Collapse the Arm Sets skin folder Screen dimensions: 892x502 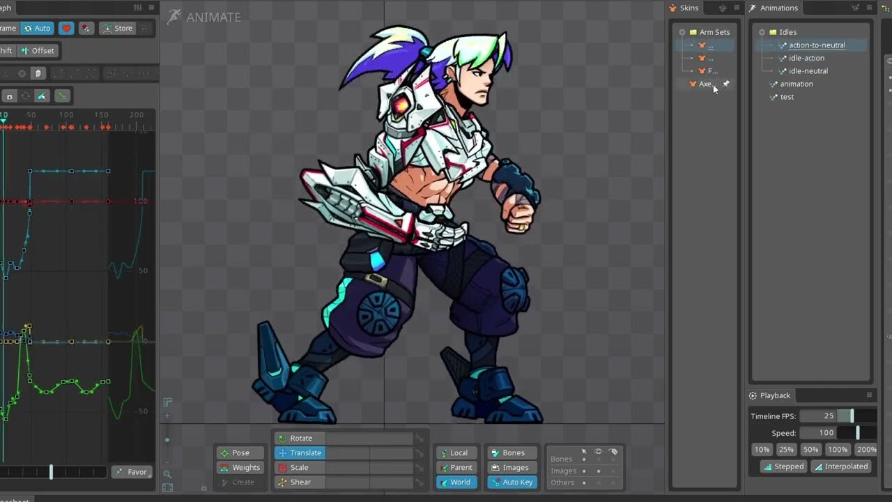coord(682,31)
